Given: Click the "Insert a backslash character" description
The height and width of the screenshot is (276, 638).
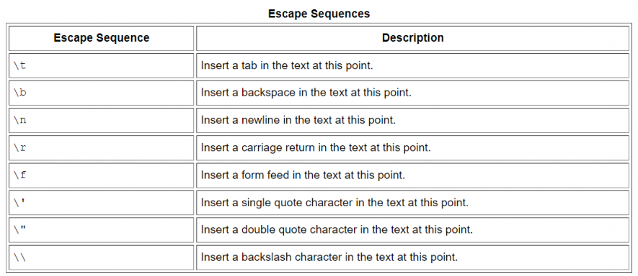Looking at the screenshot, I should 329,257.
